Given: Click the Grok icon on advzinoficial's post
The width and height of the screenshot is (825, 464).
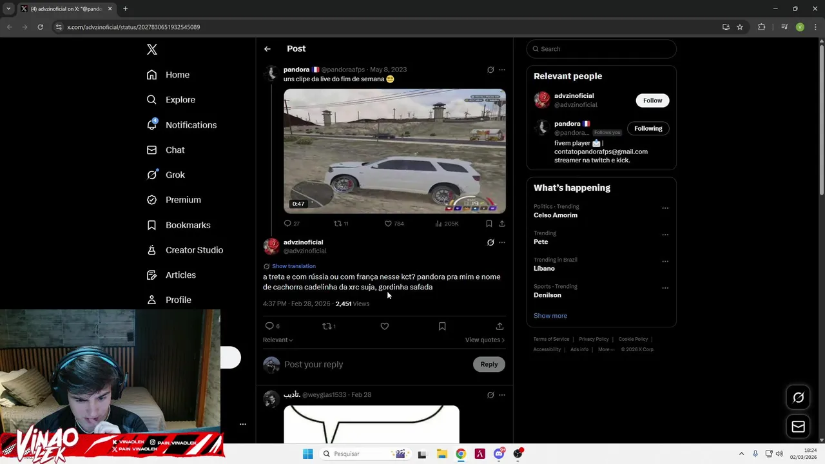Looking at the screenshot, I should pyautogui.click(x=490, y=242).
